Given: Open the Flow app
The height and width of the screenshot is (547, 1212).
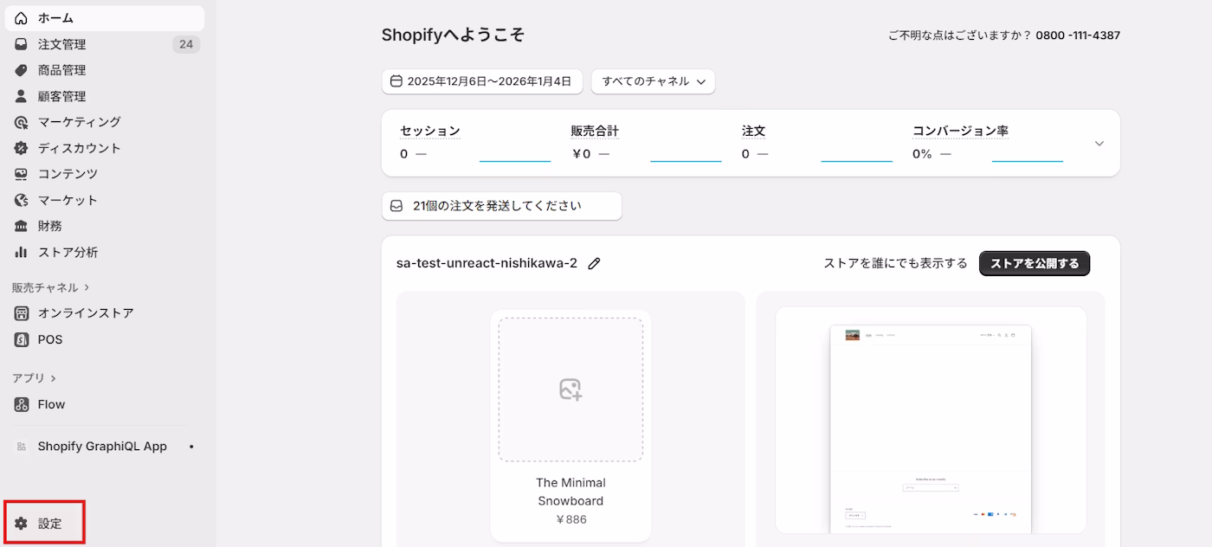Looking at the screenshot, I should click(x=50, y=403).
